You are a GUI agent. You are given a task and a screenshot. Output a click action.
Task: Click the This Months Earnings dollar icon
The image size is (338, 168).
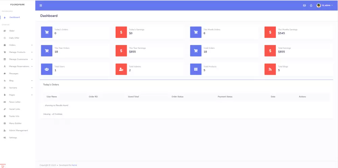click(270, 32)
